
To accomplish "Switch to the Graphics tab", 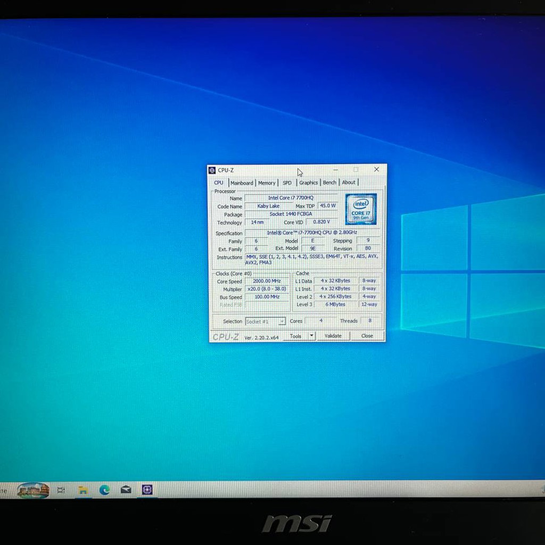I will tap(308, 183).
